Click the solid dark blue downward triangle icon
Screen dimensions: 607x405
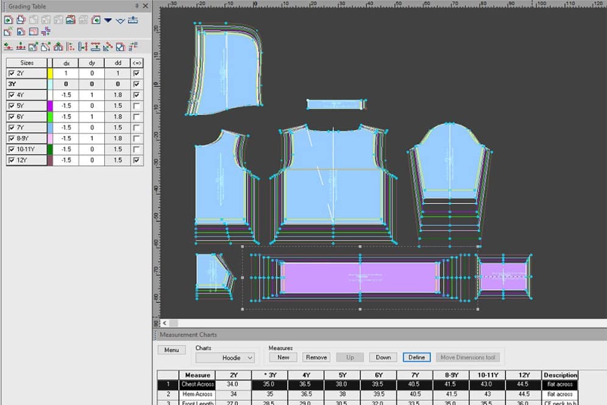108,20
